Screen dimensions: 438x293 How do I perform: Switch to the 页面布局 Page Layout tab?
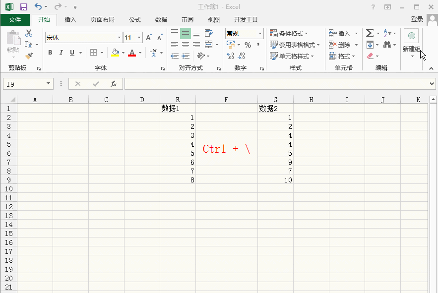103,19
